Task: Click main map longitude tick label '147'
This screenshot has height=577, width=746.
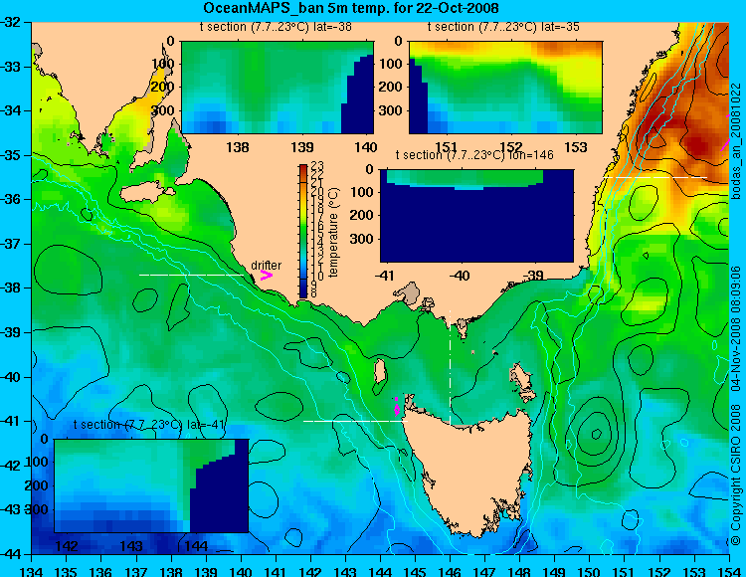Action: 484,571
